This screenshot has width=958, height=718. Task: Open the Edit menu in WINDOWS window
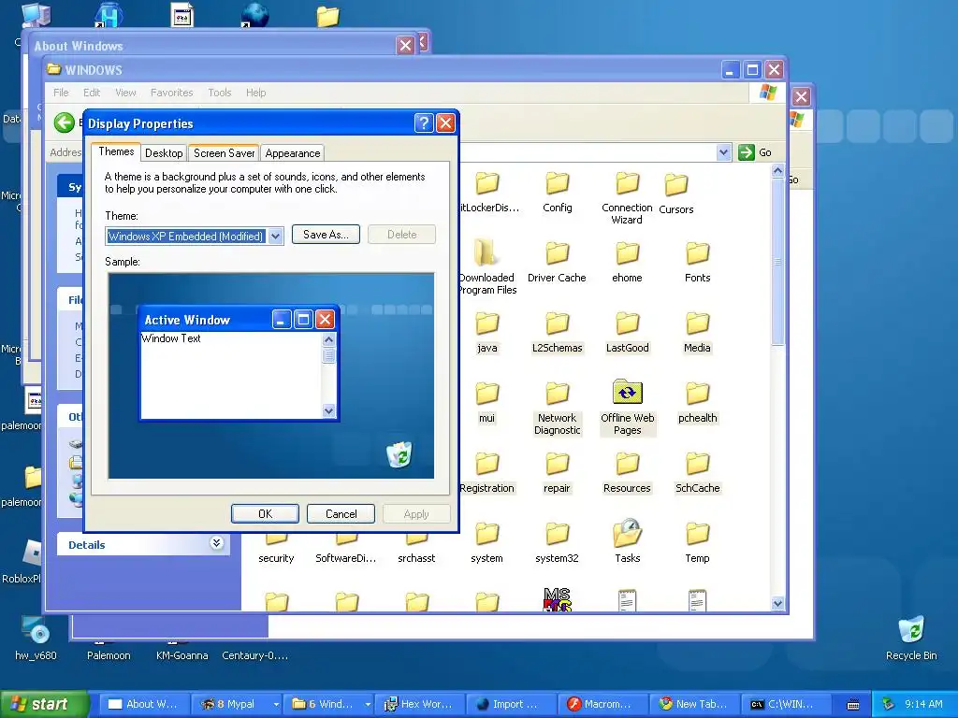pos(92,93)
